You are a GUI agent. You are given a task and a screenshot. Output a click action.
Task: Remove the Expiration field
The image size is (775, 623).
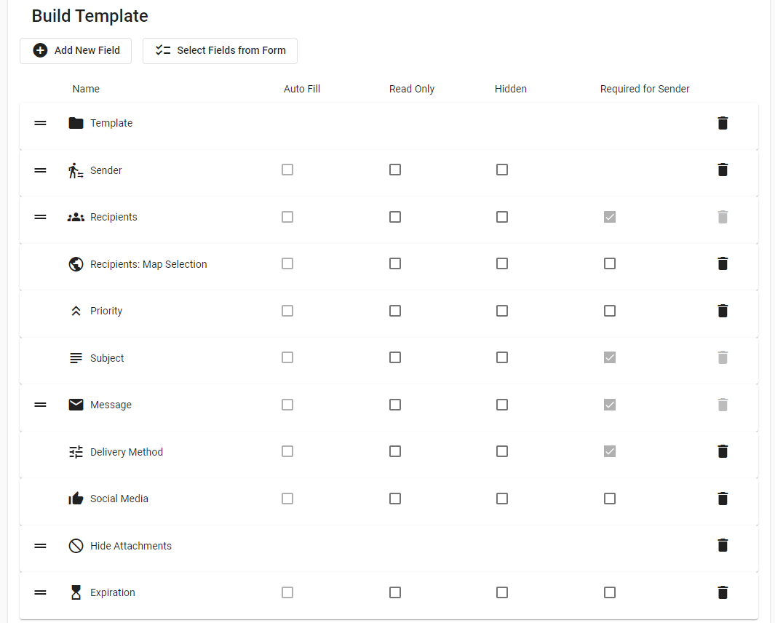tap(723, 592)
